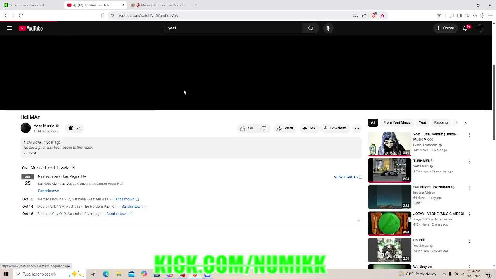Click the page vertical scrollbar
Screen dimensions: 496x279
point(494,102)
